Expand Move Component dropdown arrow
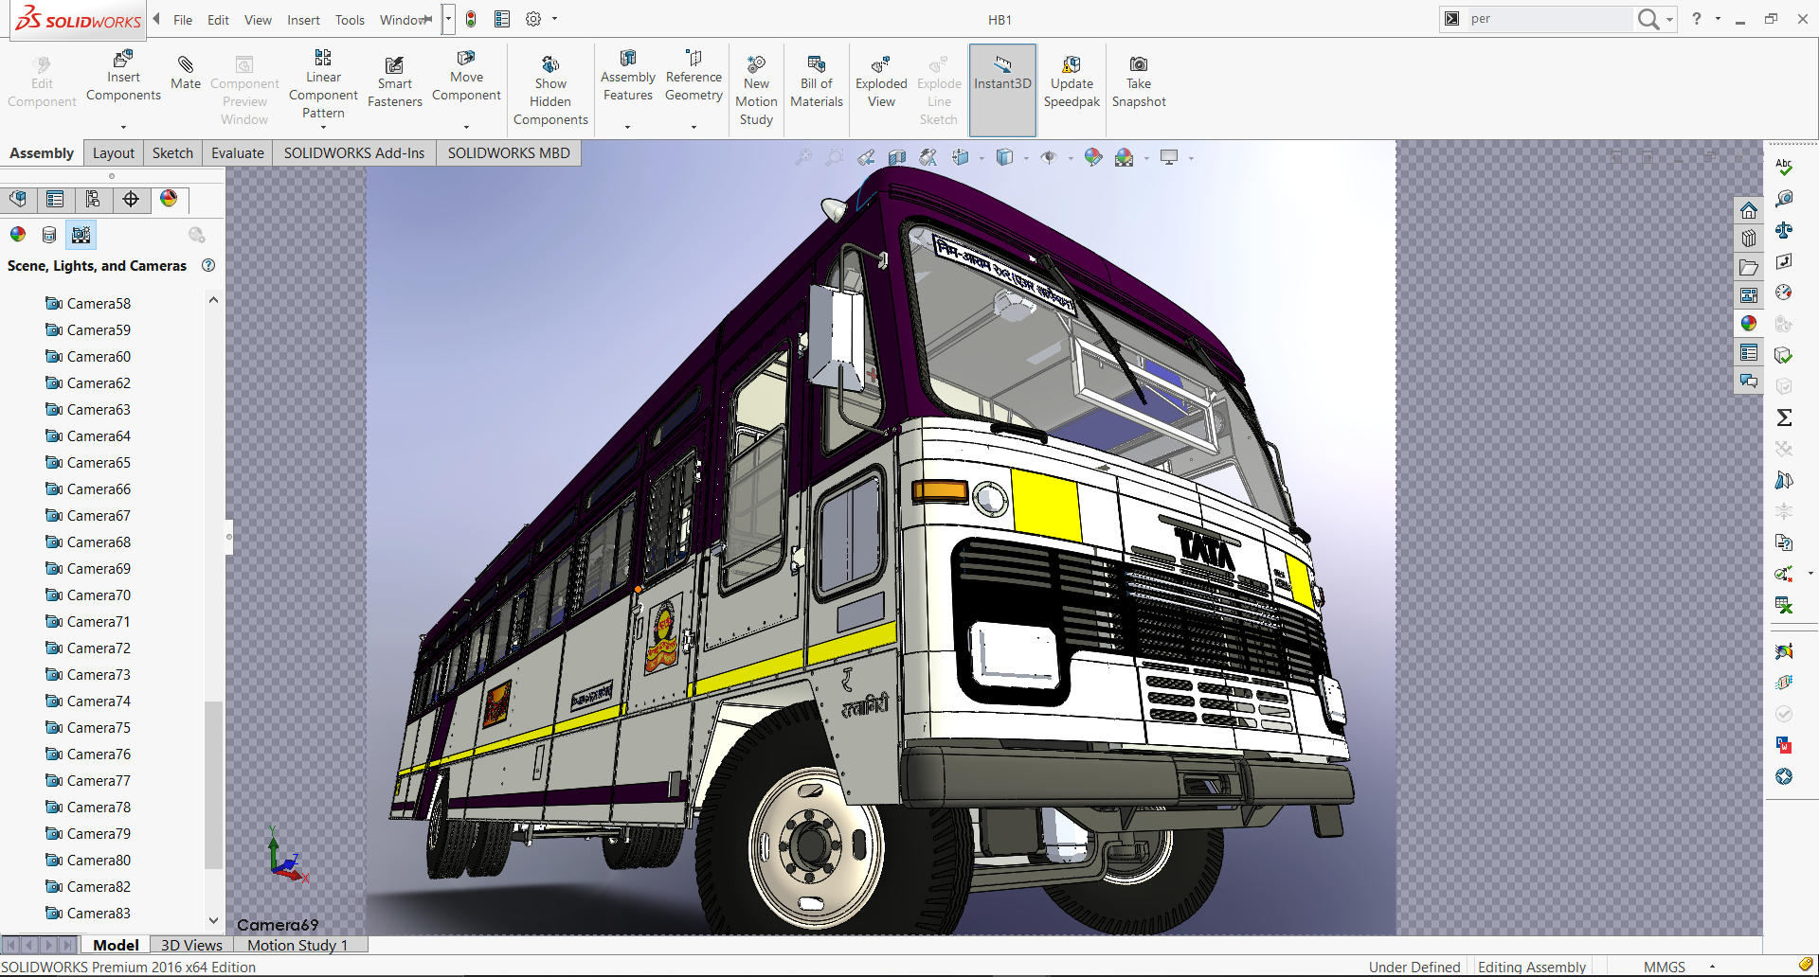 (x=466, y=127)
